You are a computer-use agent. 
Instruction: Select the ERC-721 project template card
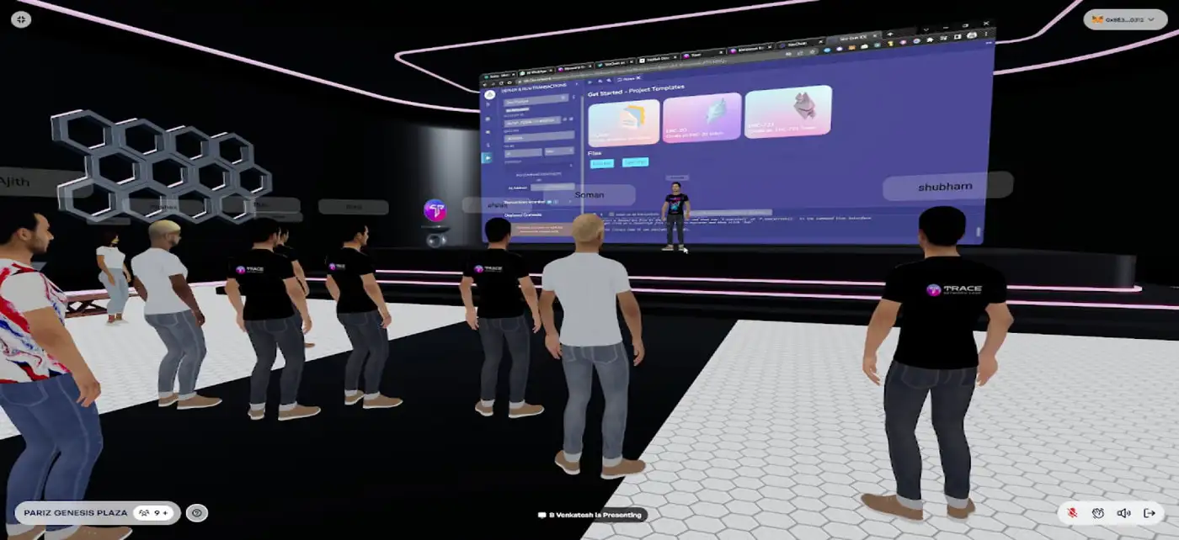click(x=787, y=112)
